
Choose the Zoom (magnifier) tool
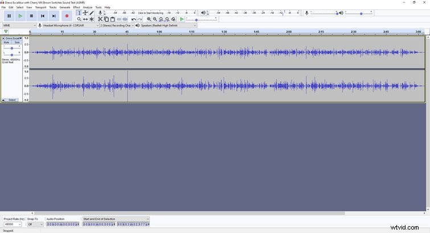tap(79, 19)
